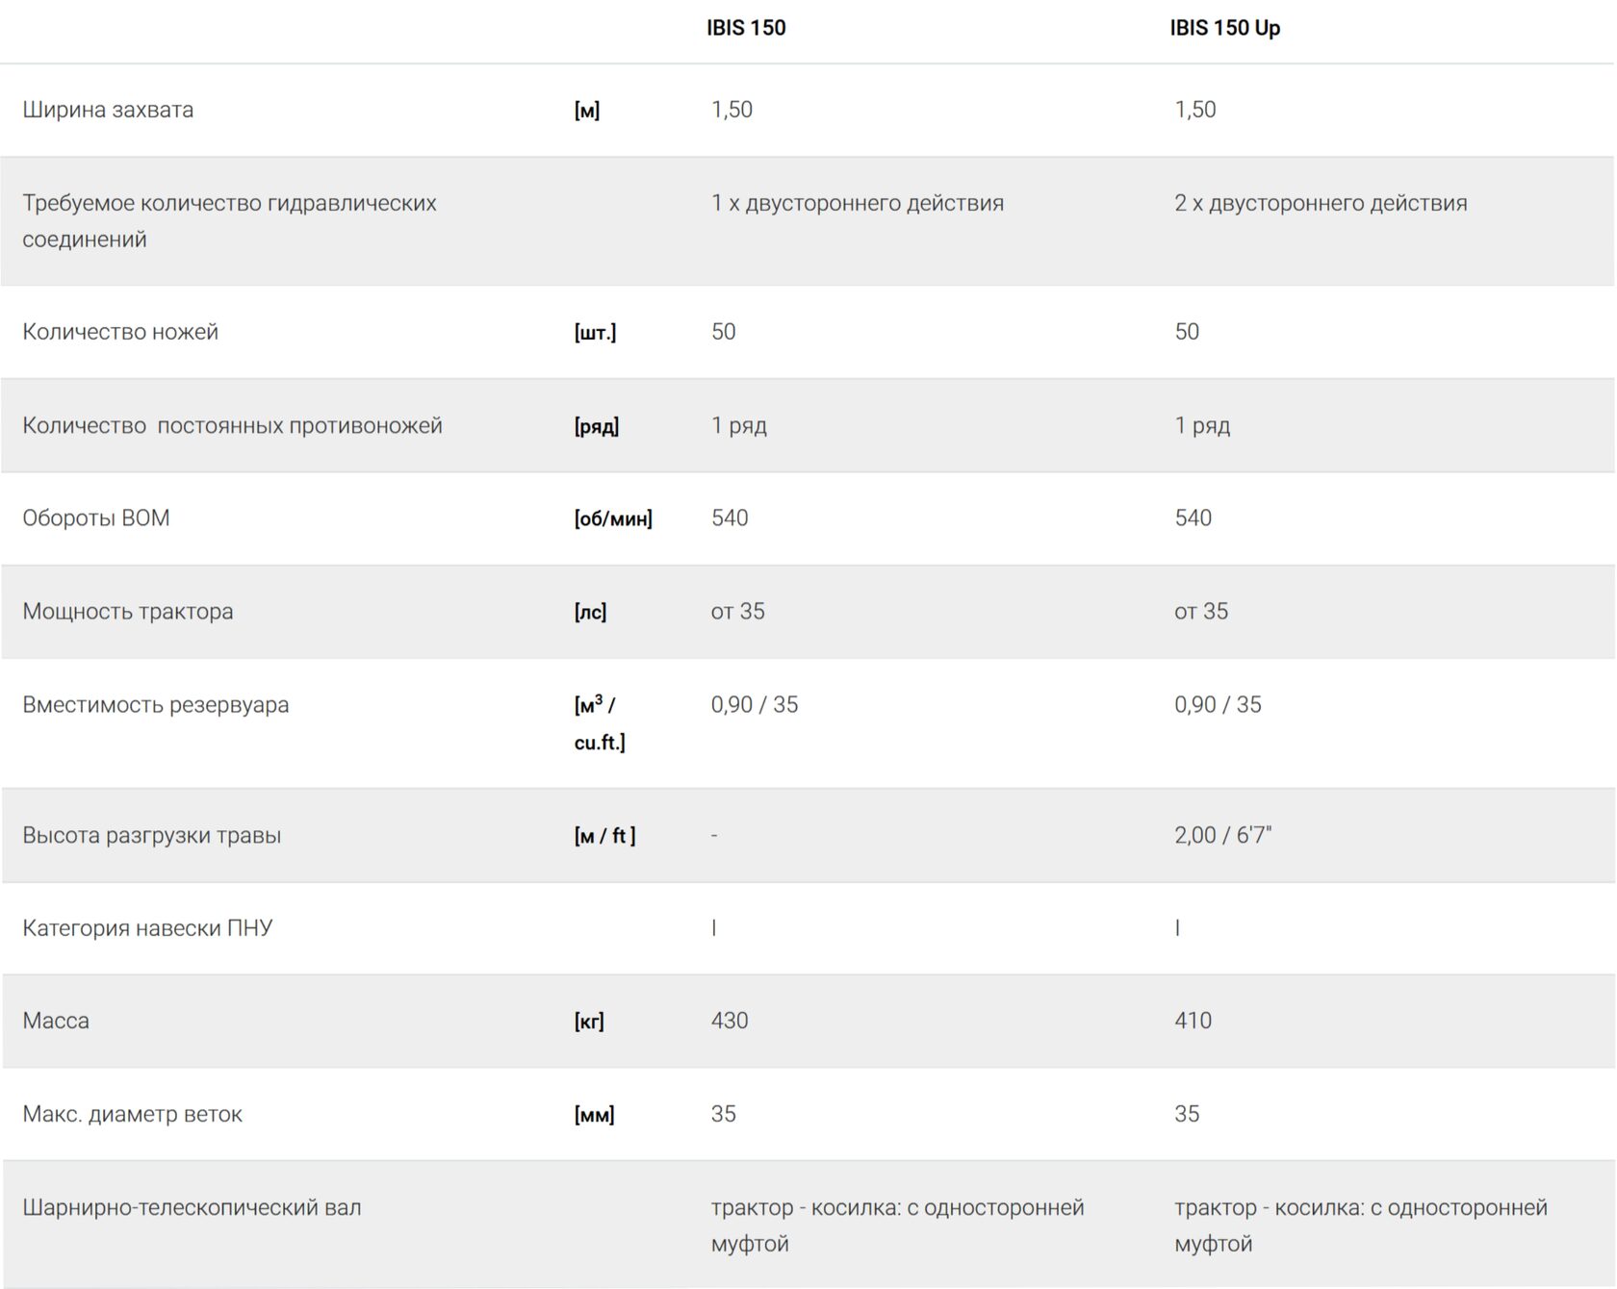Select the mass value "430"

(730, 1021)
